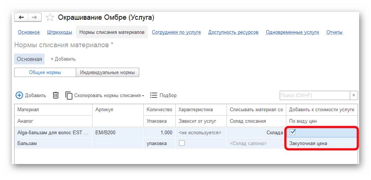Select the 1,000 quantity cell
Viewport: 371px width, 180px height.
(159, 133)
